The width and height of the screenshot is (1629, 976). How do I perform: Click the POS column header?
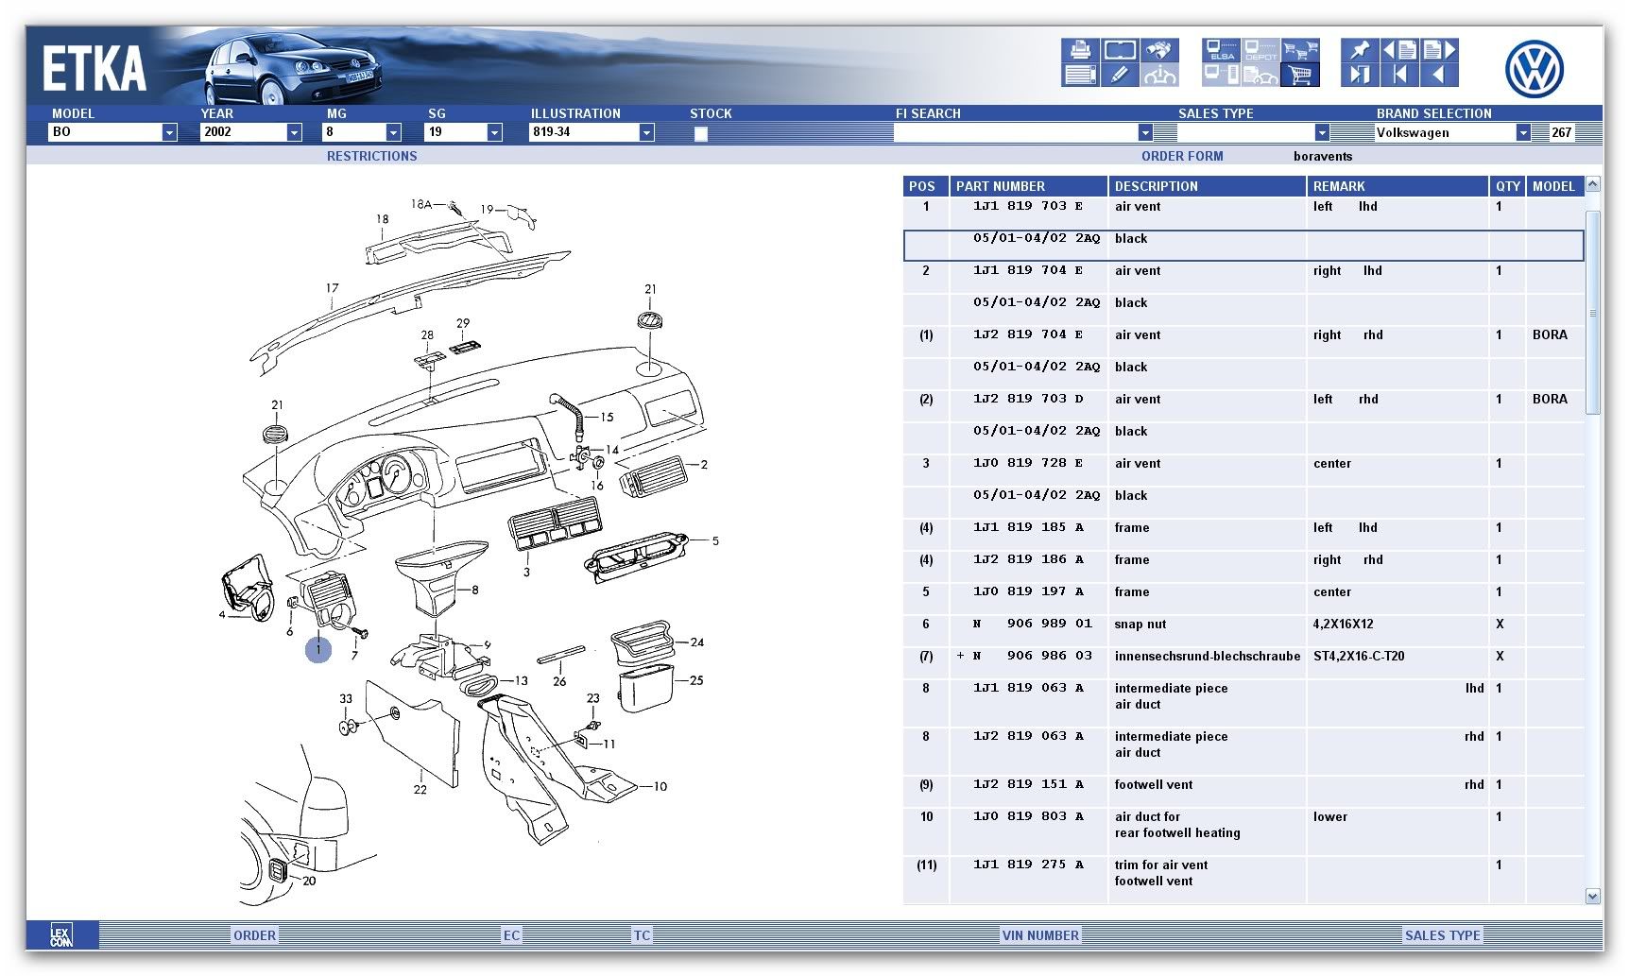point(925,186)
